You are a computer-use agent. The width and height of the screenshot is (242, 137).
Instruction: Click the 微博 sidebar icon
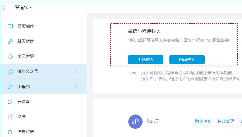[10, 117]
